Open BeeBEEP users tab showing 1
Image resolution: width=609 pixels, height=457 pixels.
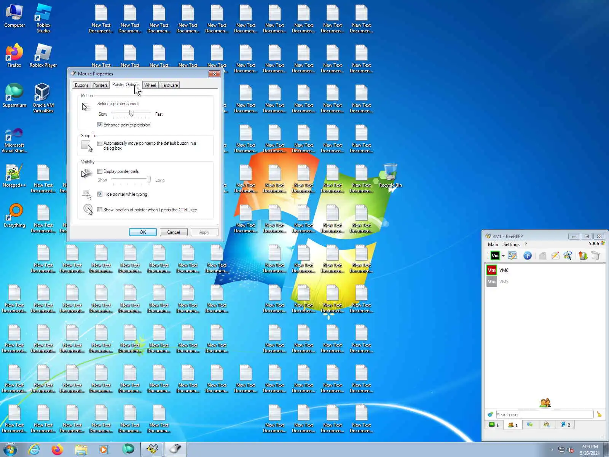tap(513, 425)
